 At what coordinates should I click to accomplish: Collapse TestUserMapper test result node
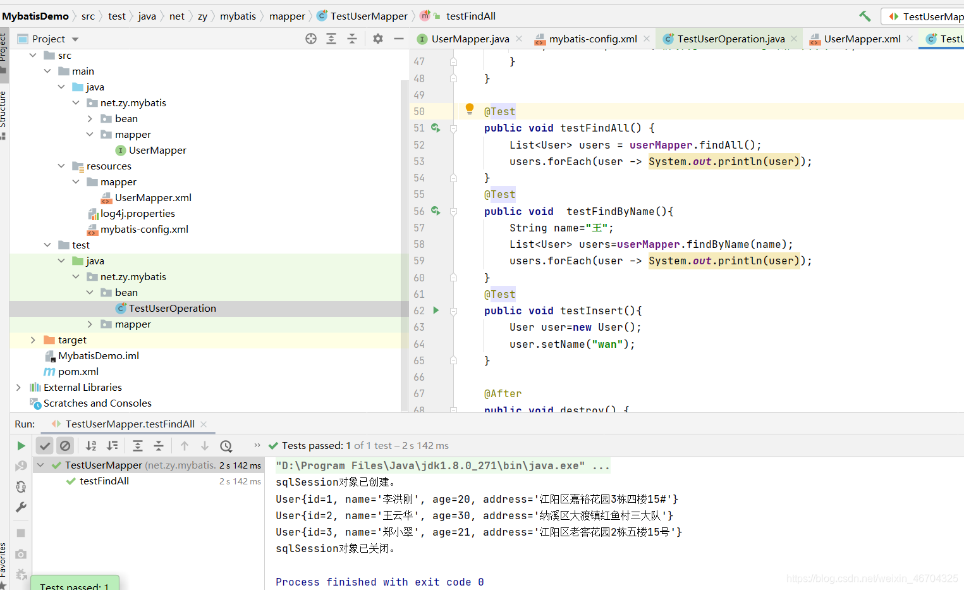pyautogui.click(x=40, y=465)
